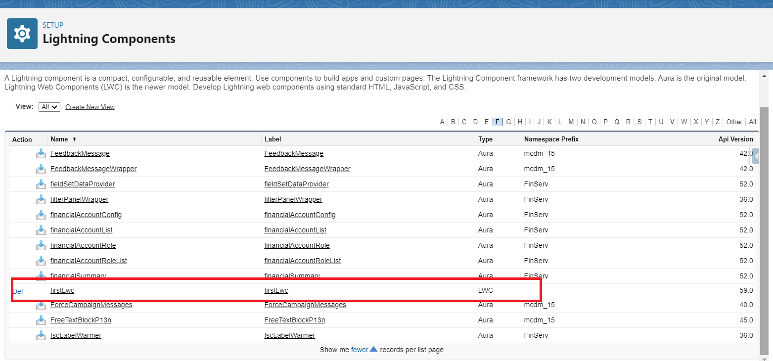Open financialAccountRoleList label link
This screenshot has width=773, height=361.
pyautogui.click(x=303, y=261)
